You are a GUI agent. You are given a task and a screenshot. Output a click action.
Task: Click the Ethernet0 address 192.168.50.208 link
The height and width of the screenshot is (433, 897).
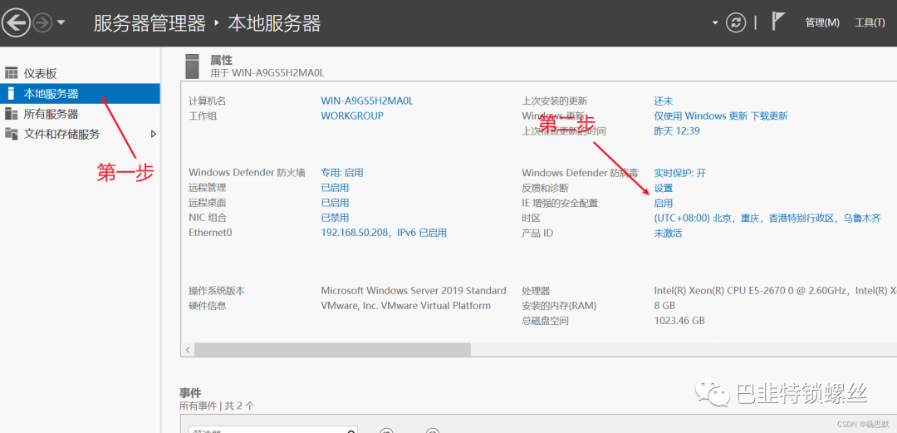pos(384,233)
